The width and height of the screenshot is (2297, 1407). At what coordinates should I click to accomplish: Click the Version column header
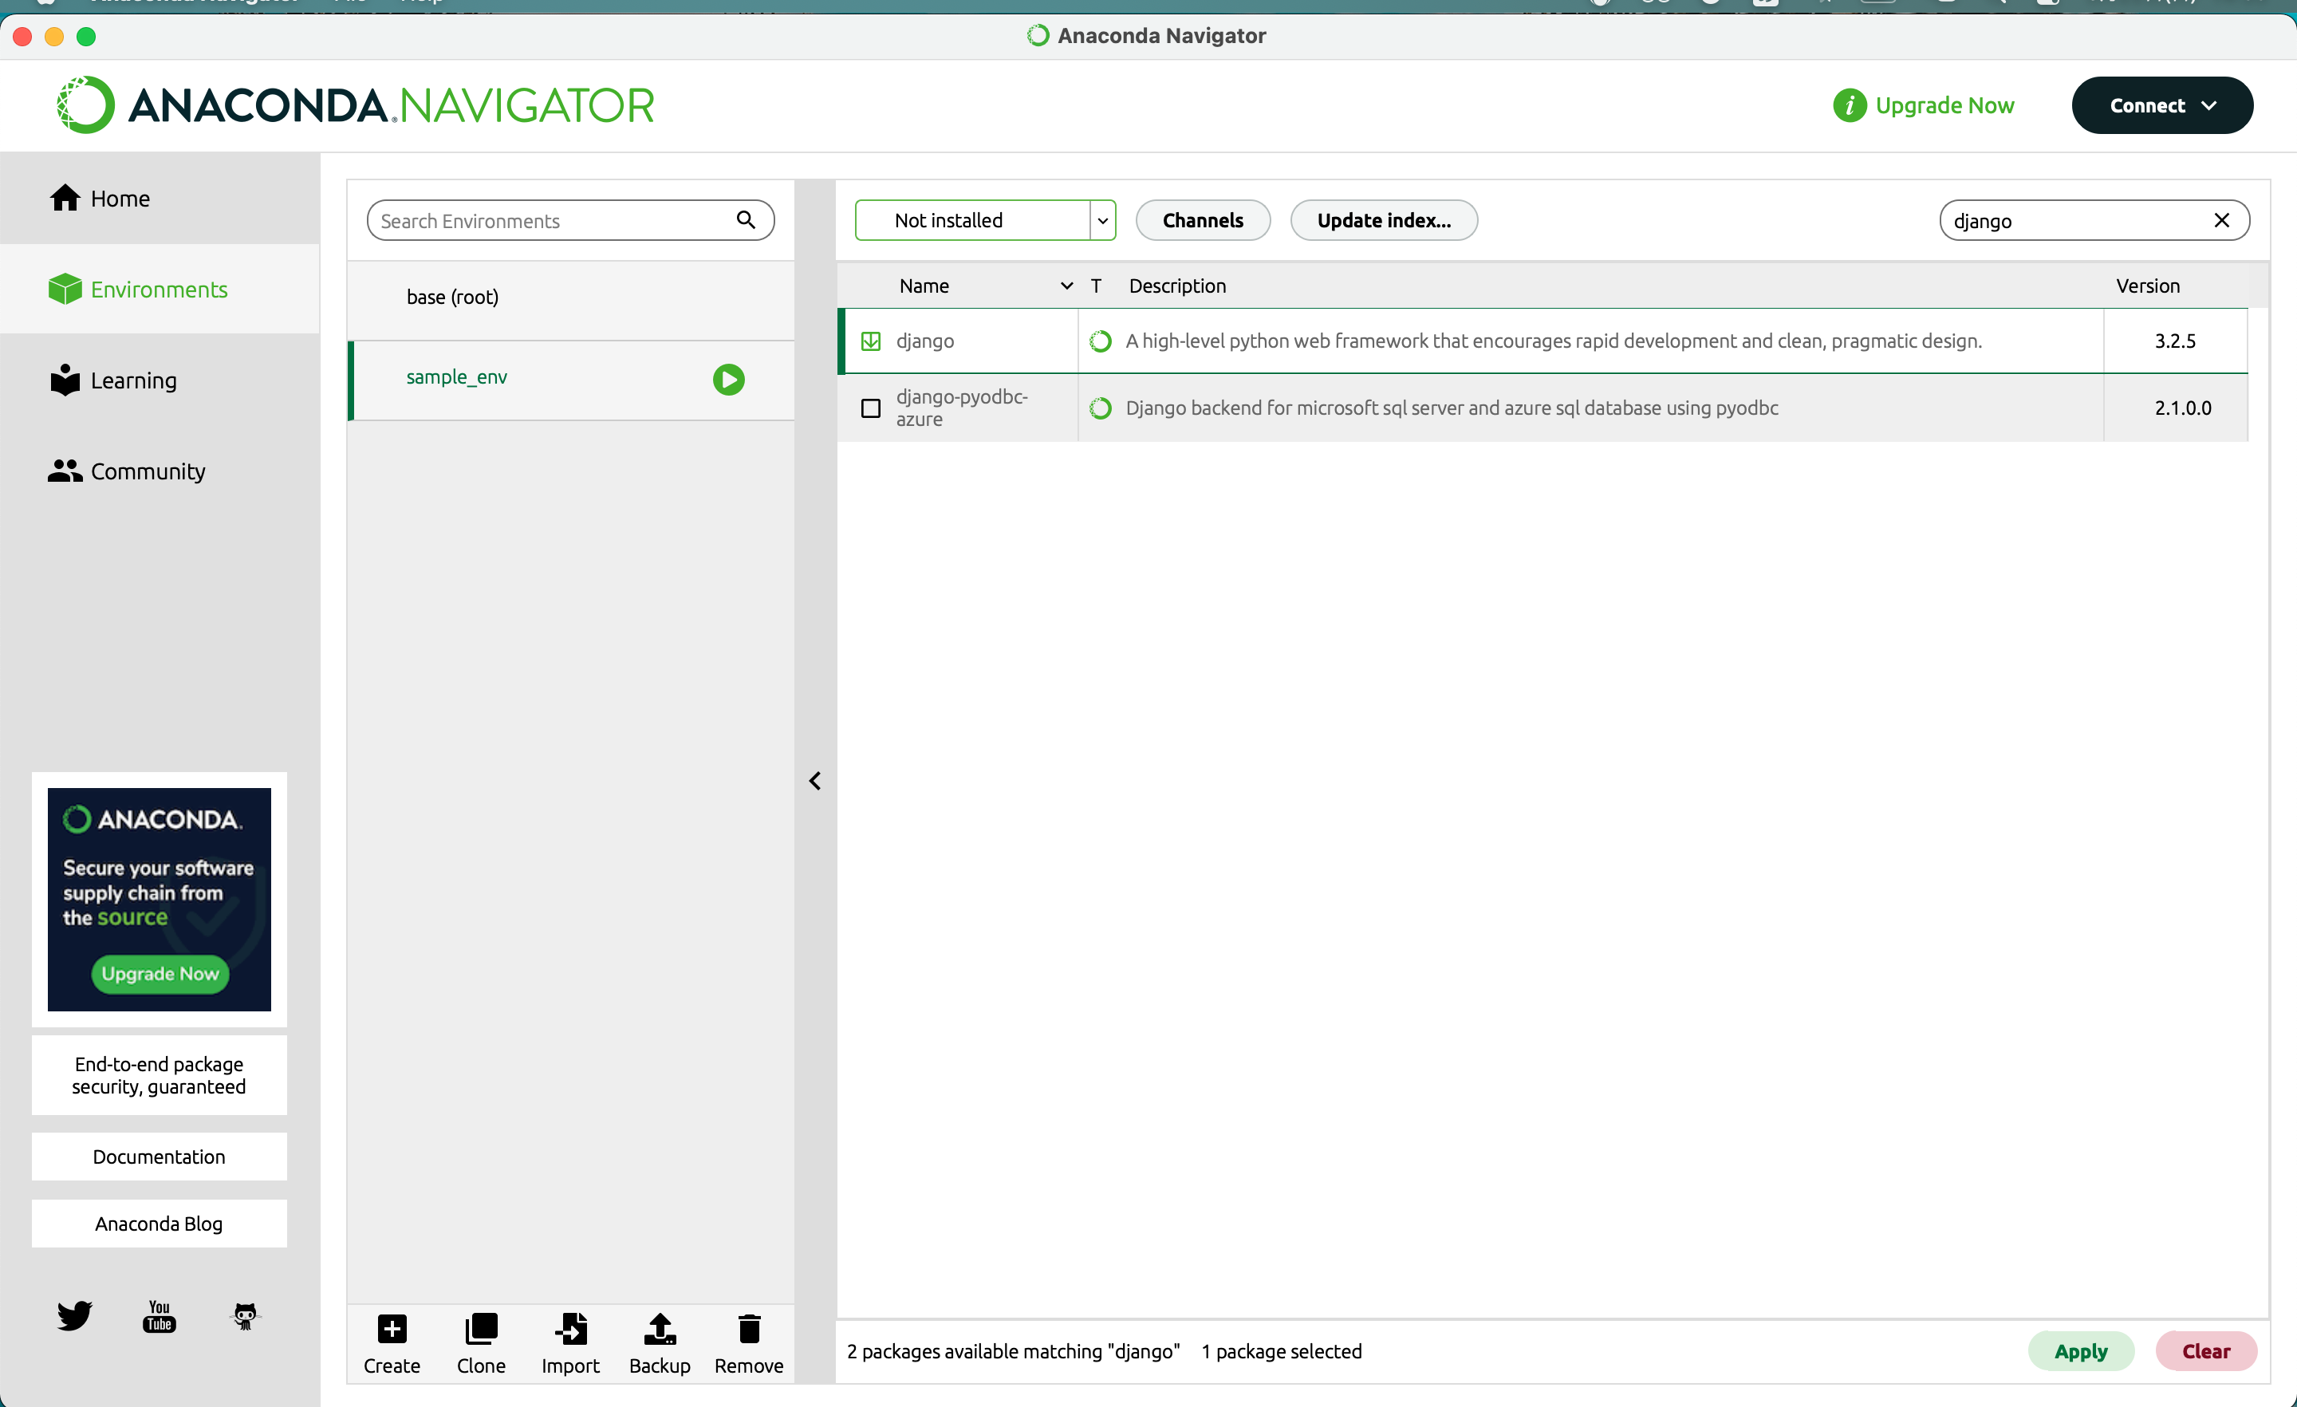pos(2147,286)
